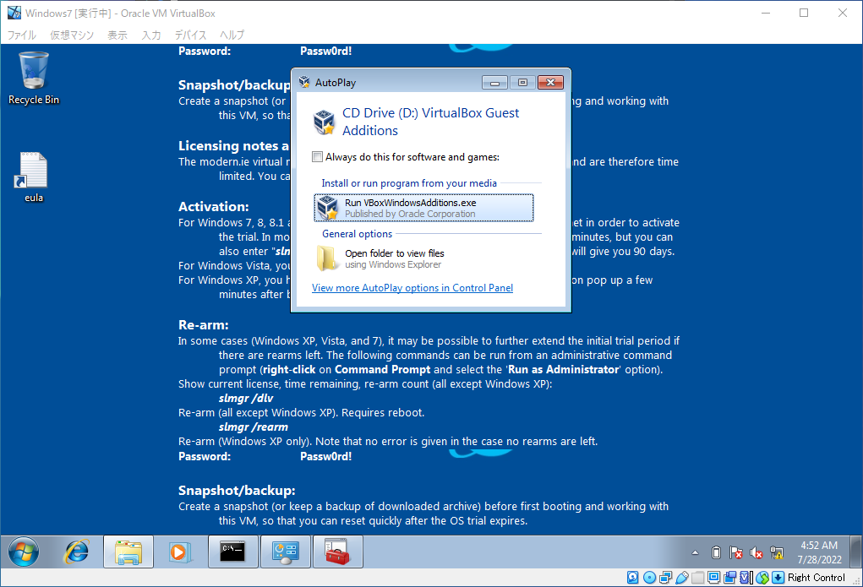Click the AutoPlay dialog title icon
This screenshot has width=863, height=587.
tap(304, 82)
